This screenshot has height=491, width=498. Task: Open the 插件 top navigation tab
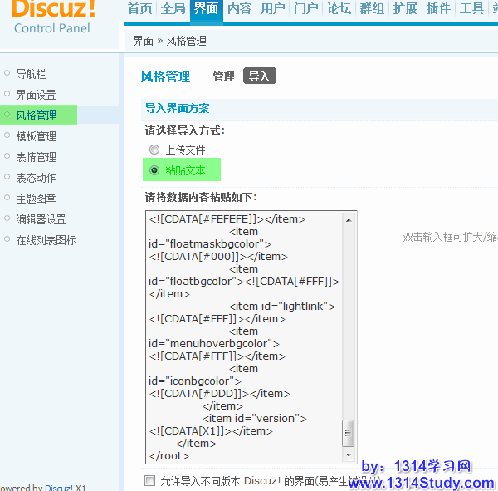coord(438,9)
